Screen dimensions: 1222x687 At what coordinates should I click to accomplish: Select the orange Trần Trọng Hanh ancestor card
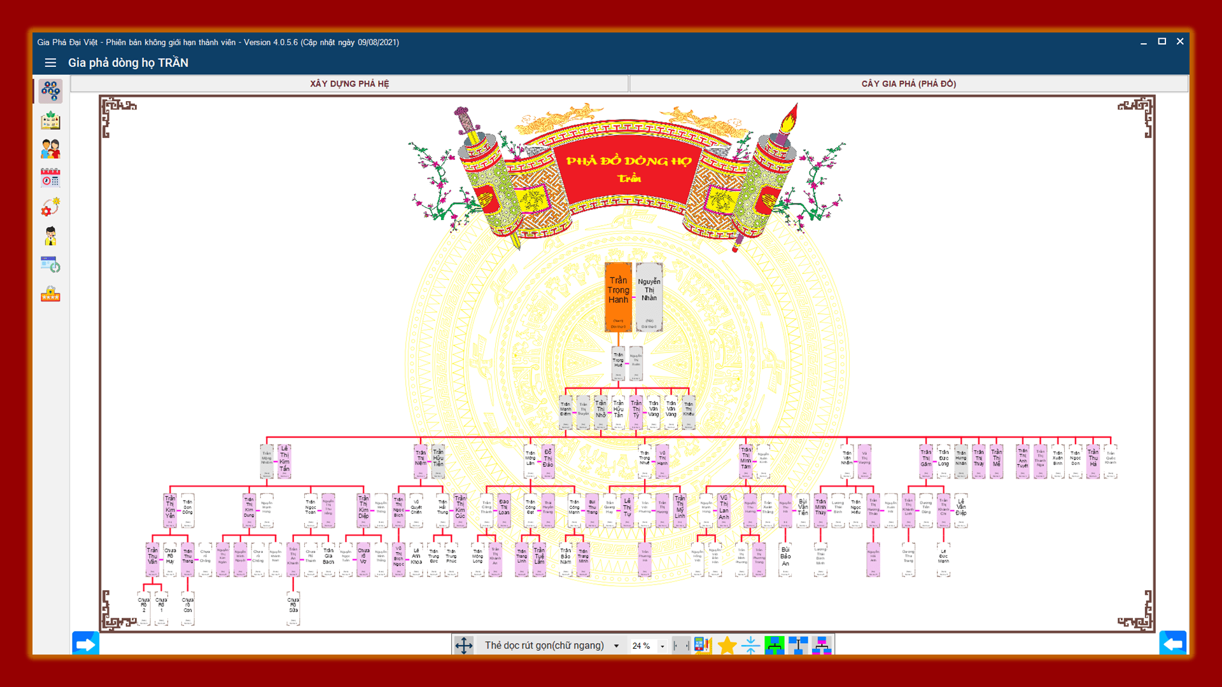click(x=618, y=297)
